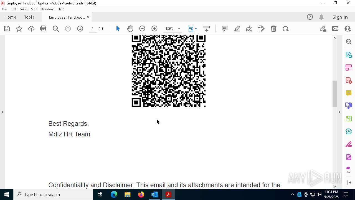Screen dimensions: 355x200
Task: Open the Sign menu
Action: click(x=34, y=9)
